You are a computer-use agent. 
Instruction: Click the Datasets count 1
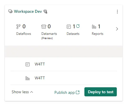tap(74, 26)
